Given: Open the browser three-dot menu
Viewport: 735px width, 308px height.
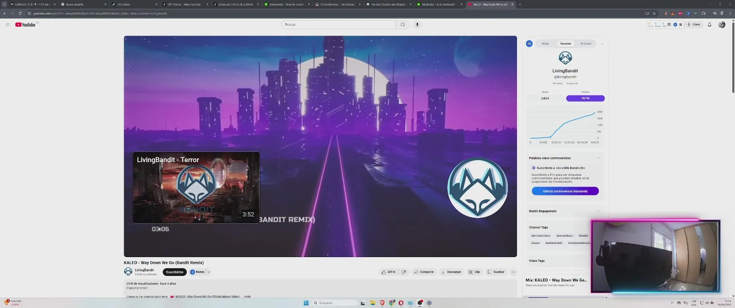Looking at the screenshot, I should (730, 13).
